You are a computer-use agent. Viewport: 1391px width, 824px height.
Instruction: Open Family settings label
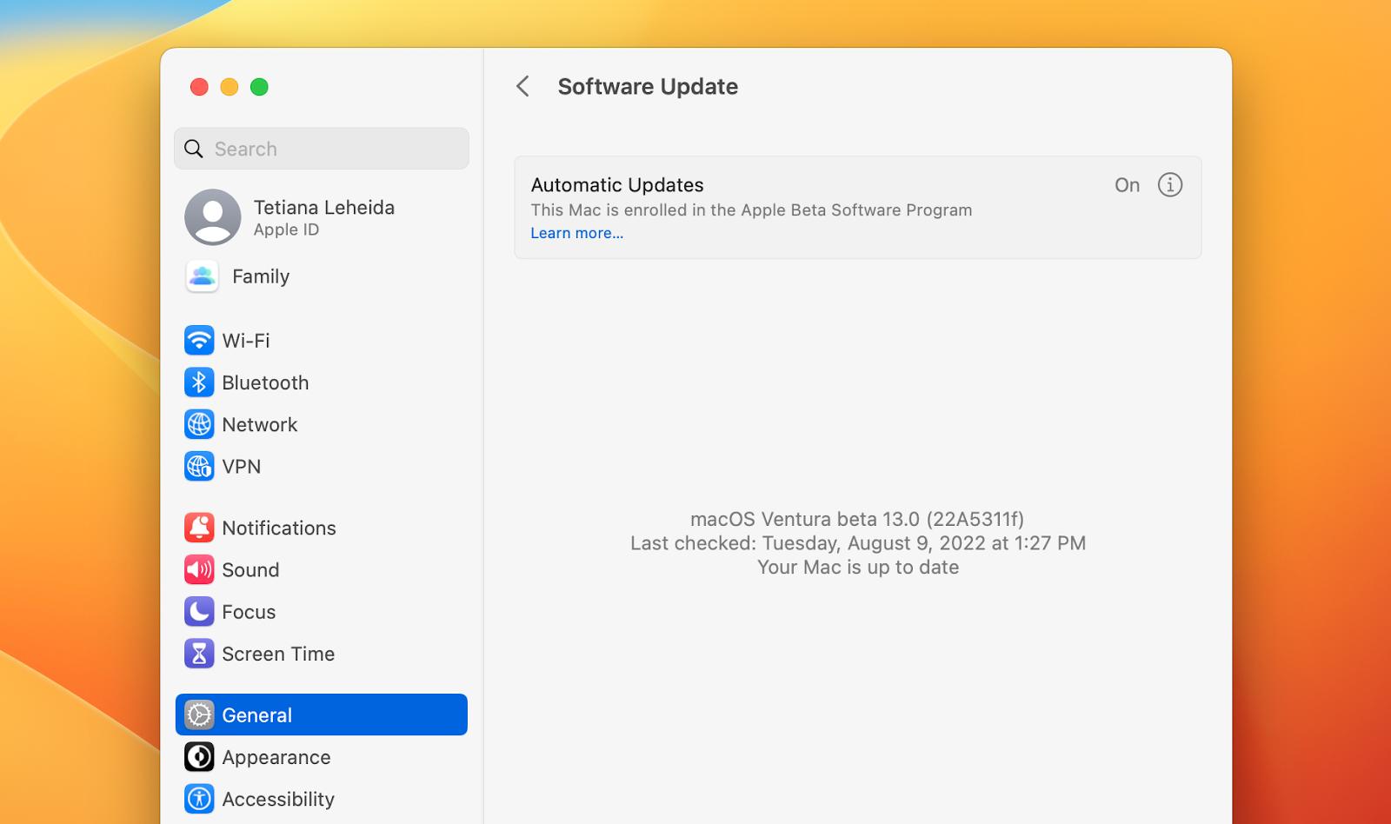point(261,276)
